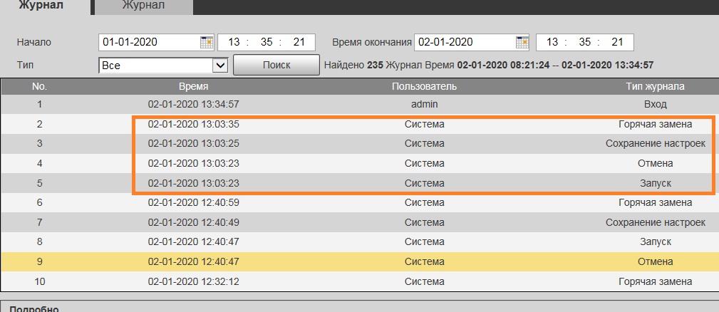Click the start date field 01-01-2020

coord(148,42)
